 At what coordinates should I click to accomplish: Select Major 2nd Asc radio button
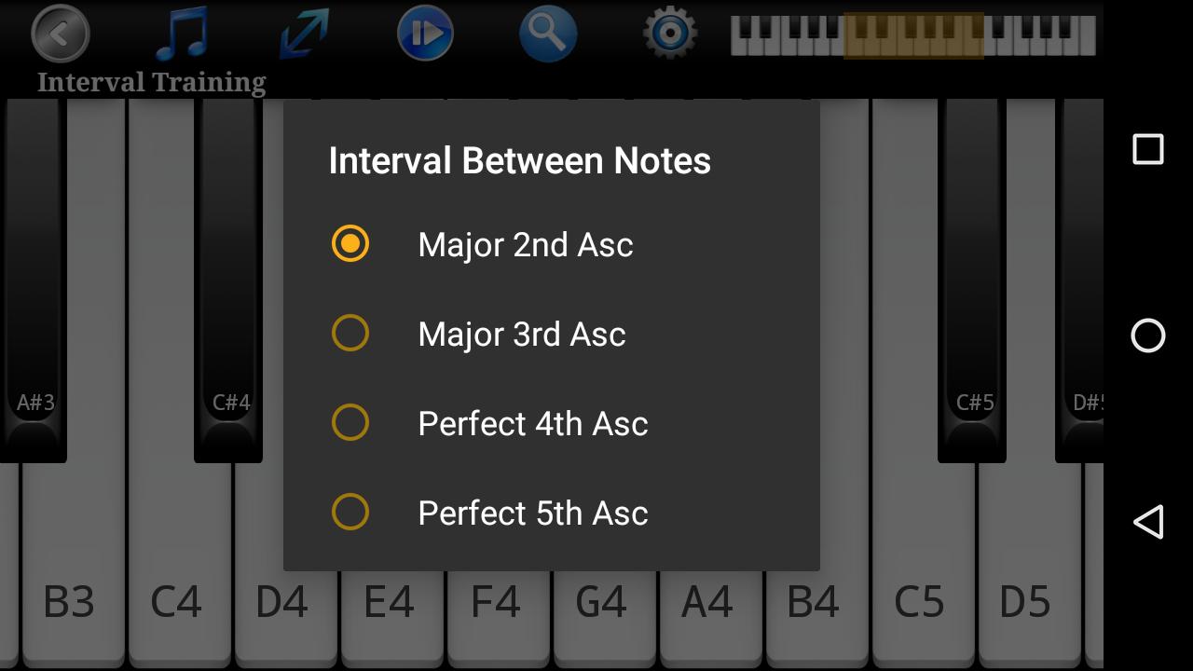[x=350, y=244]
